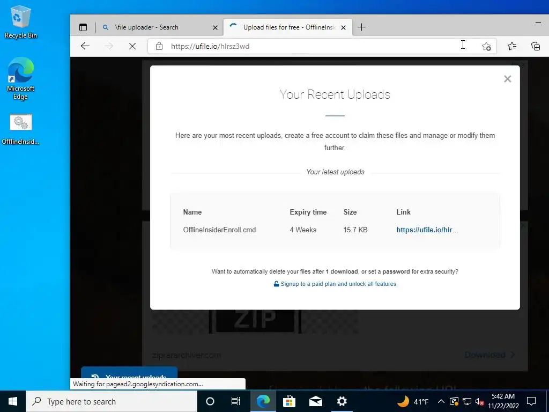Image resolution: width=549 pixels, height=412 pixels.
Task: Add this page to favorites
Action: tap(486, 46)
